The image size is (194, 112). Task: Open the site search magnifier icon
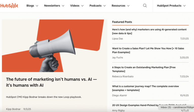coord(145,6)
